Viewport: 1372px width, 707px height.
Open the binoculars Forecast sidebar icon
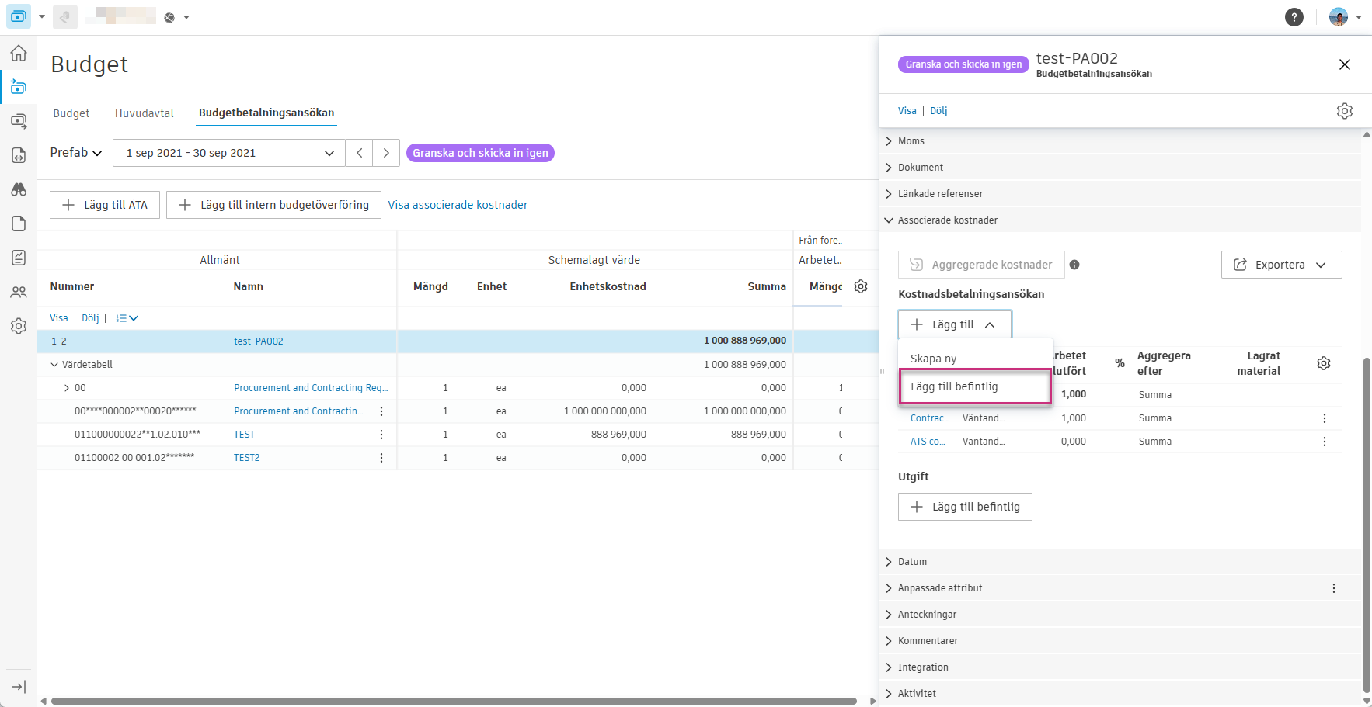pyautogui.click(x=19, y=189)
